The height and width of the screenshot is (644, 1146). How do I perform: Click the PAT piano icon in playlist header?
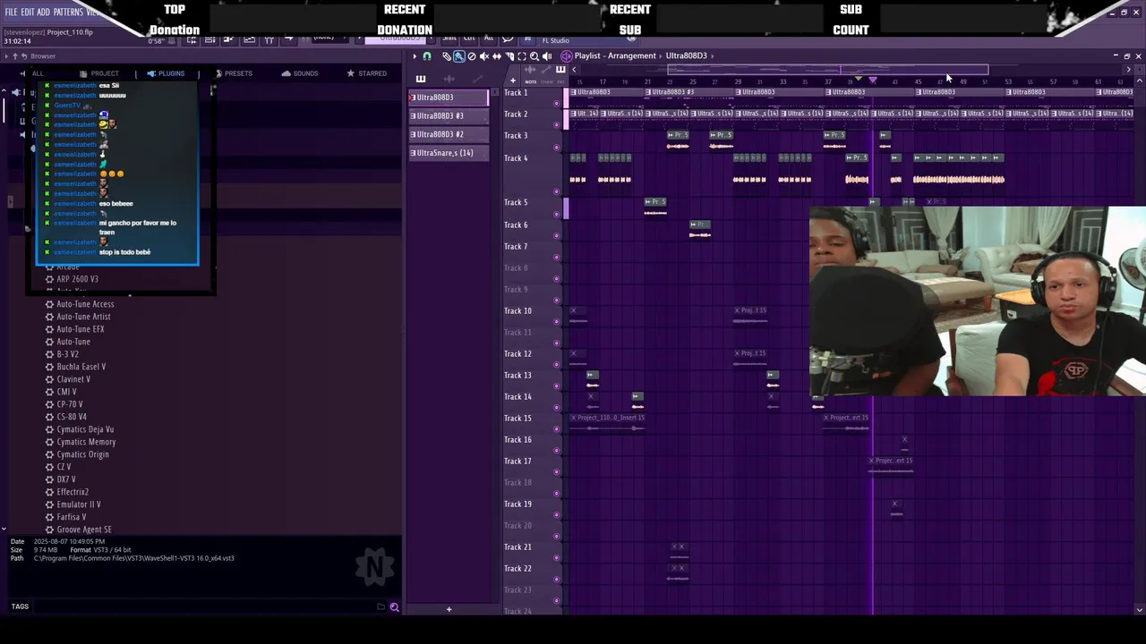[560, 69]
